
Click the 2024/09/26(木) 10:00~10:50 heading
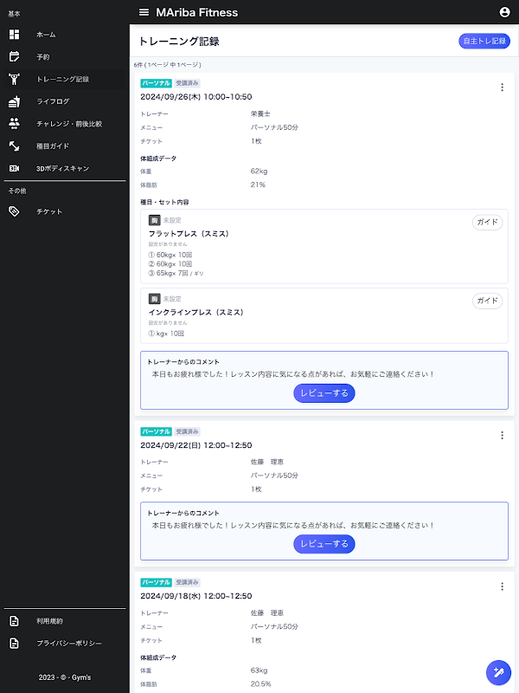point(196,97)
